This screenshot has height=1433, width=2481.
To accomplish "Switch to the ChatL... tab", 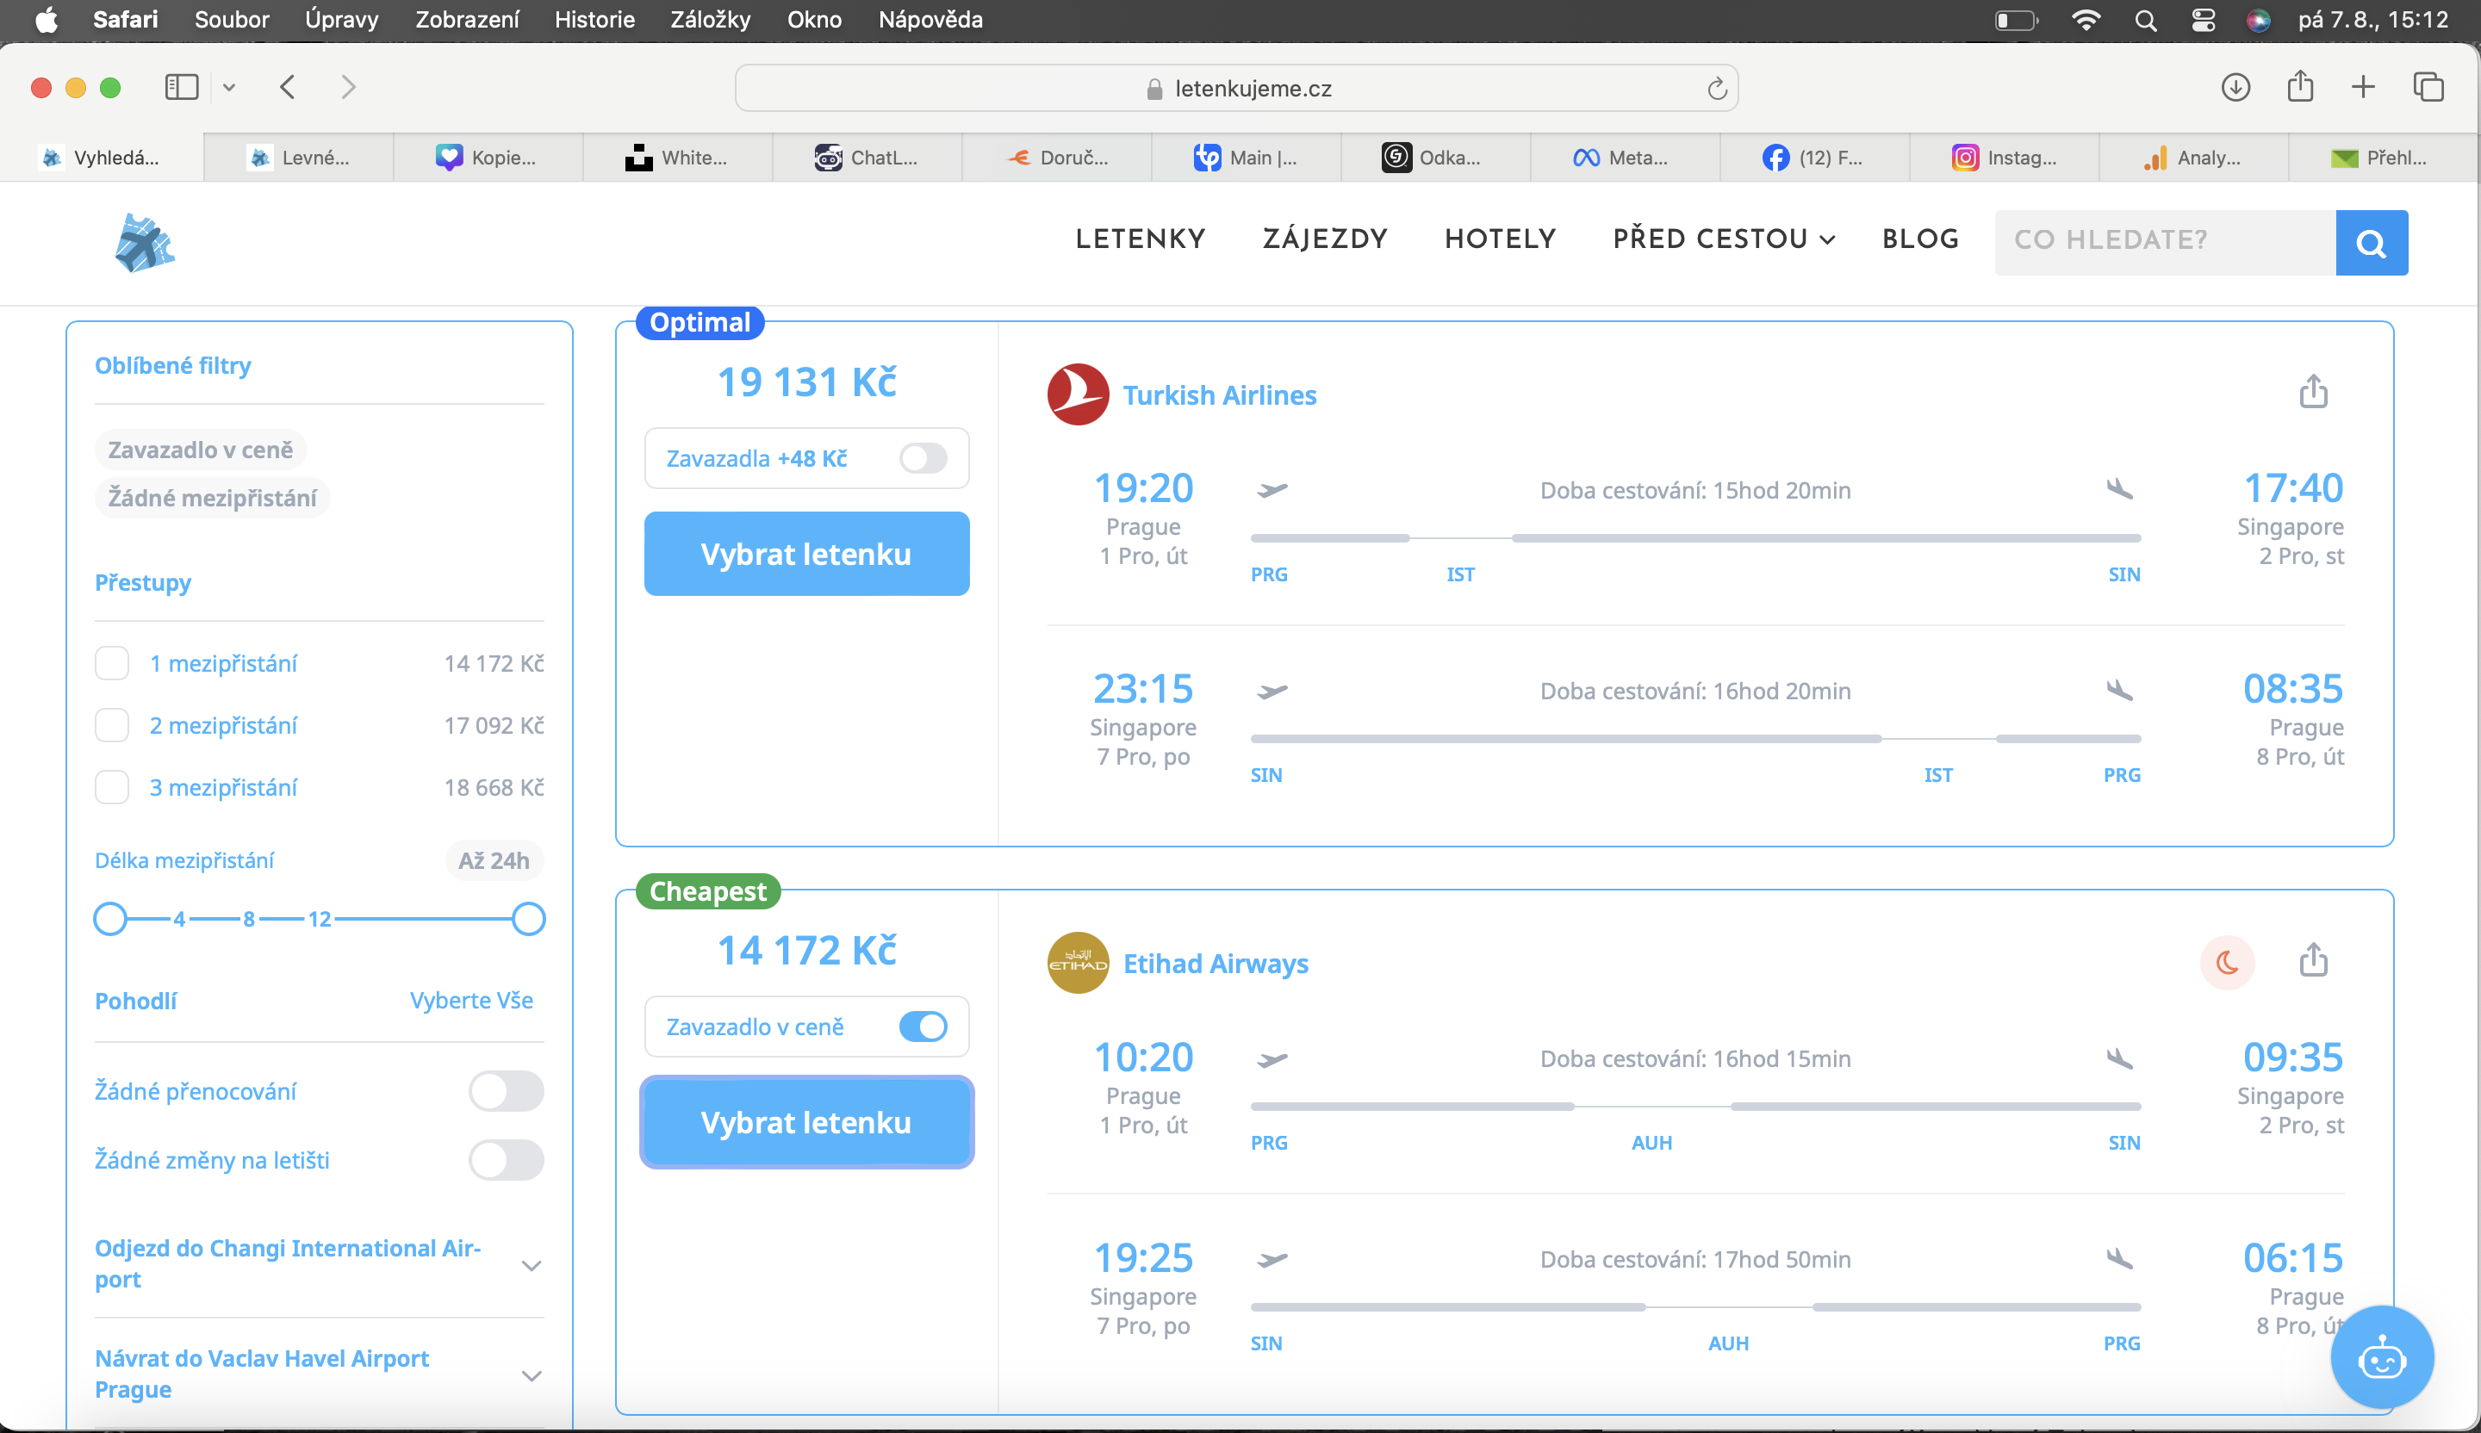I will pos(867,158).
